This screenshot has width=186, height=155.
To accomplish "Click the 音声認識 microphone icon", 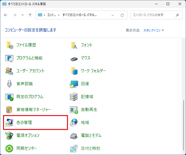I will pyautogui.click(x=9, y=84).
